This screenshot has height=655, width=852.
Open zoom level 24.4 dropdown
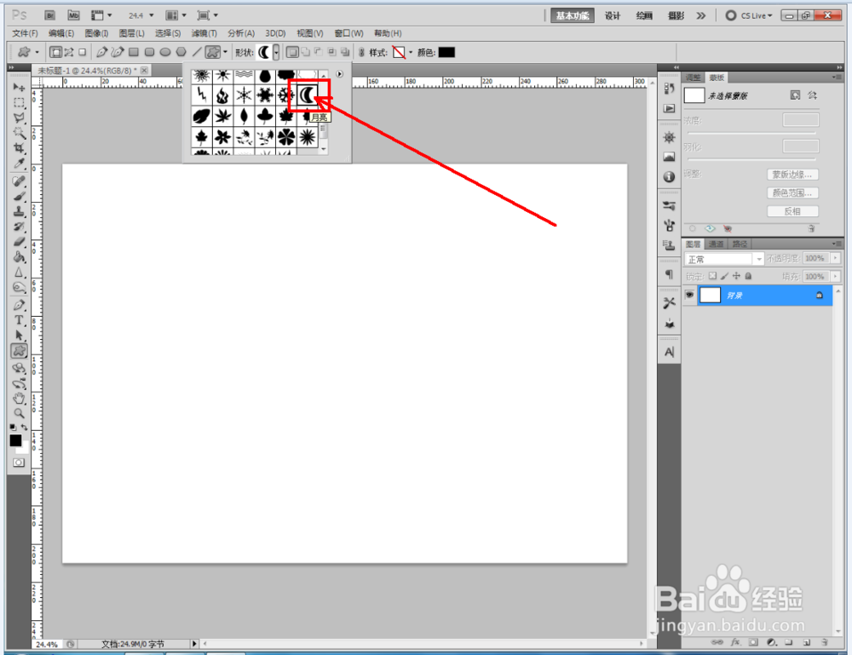coord(152,15)
